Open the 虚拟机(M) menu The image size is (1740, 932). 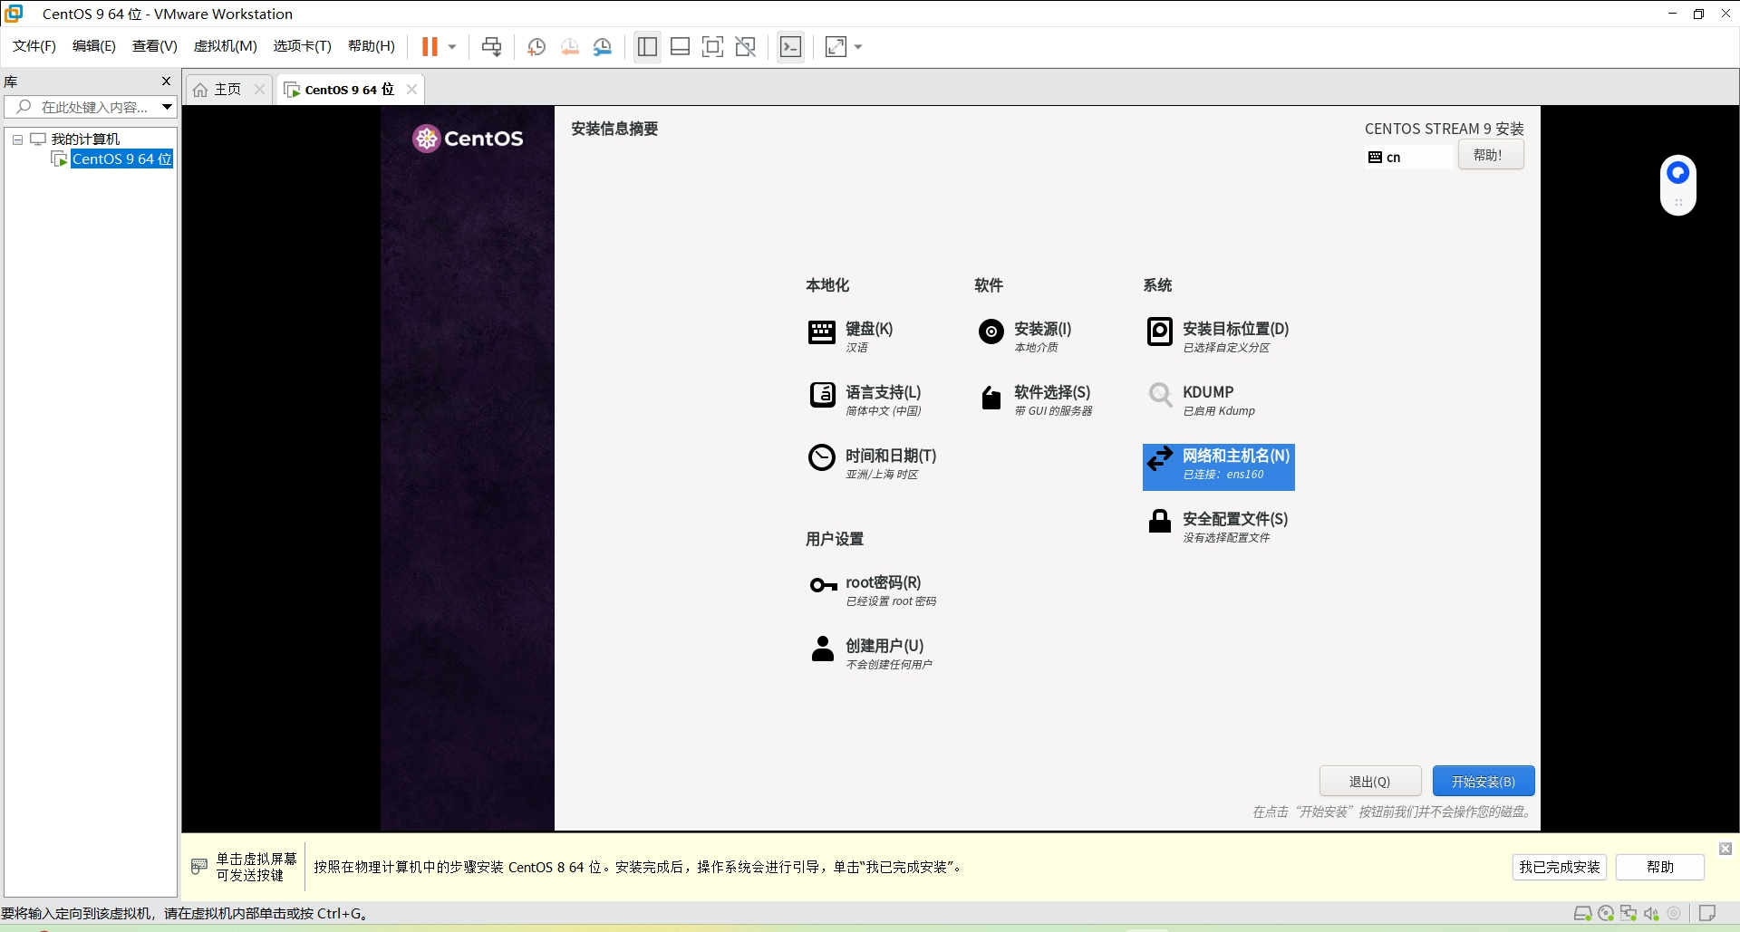click(226, 46)
